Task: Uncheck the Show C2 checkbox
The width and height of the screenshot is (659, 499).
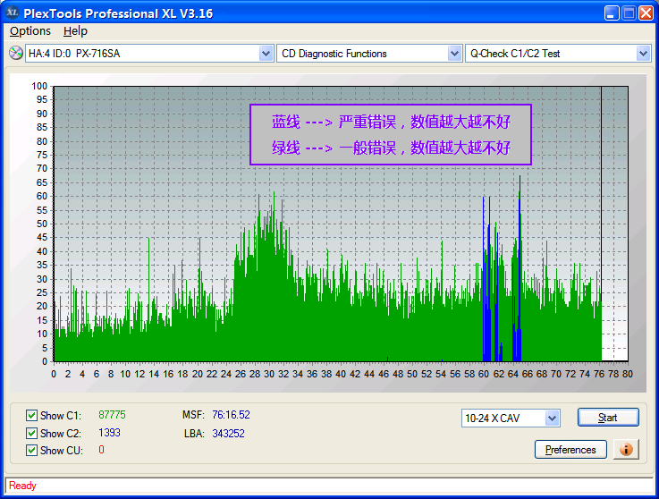Action: pyautogui.click(x=32, y=433)
